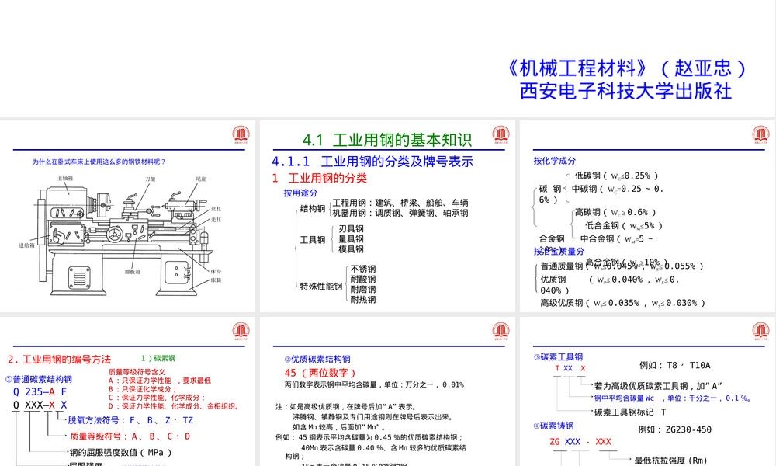Click the 刃具钢 entry

pos(351,229)
